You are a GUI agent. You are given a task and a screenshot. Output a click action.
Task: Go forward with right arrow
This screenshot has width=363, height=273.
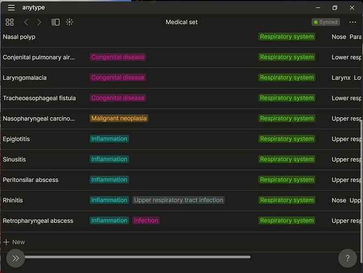pos(39,22)
